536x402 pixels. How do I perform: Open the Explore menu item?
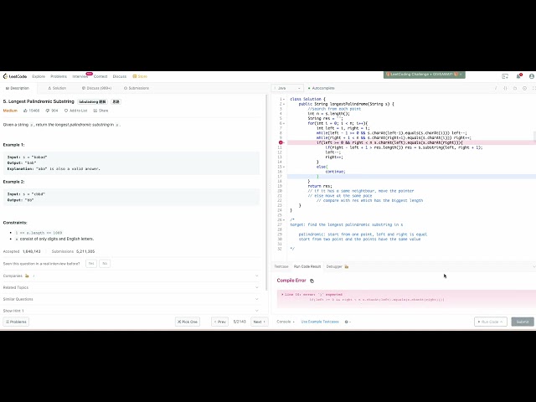coord(39,76)
